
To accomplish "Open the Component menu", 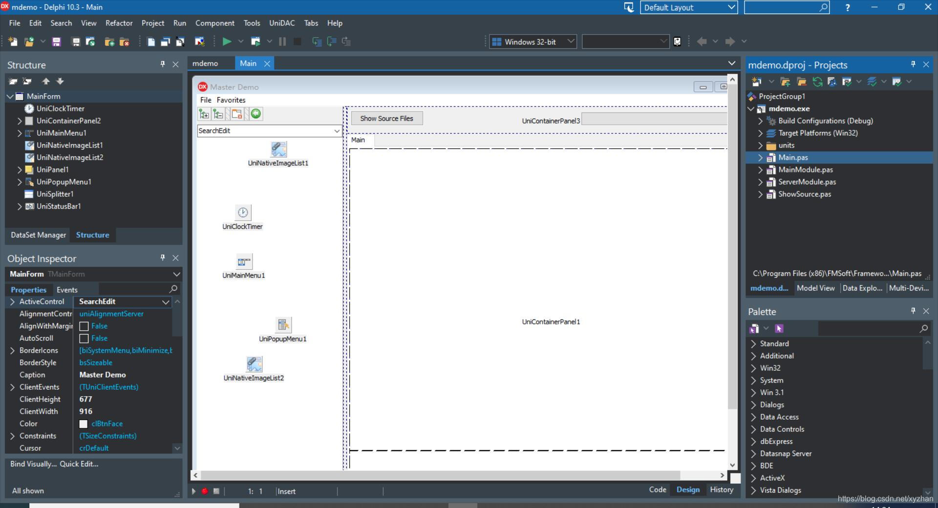I will click(x=215, y=23).
